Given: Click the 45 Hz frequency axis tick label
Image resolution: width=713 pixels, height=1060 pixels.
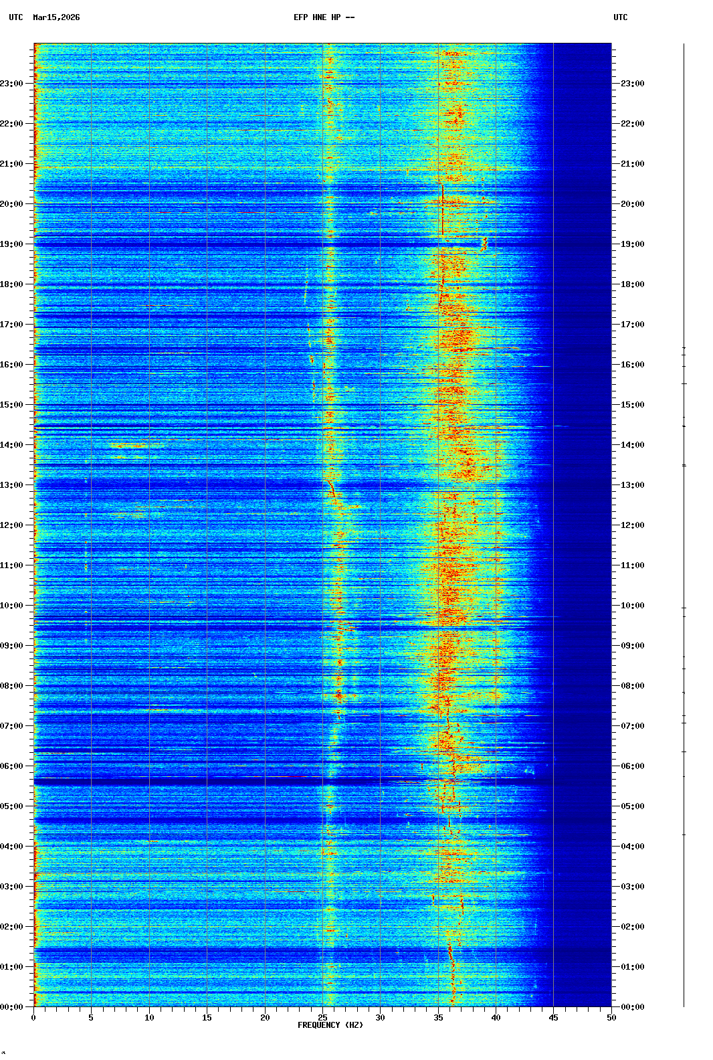Looking at the screenshot, I should [x=553, y=1018].
